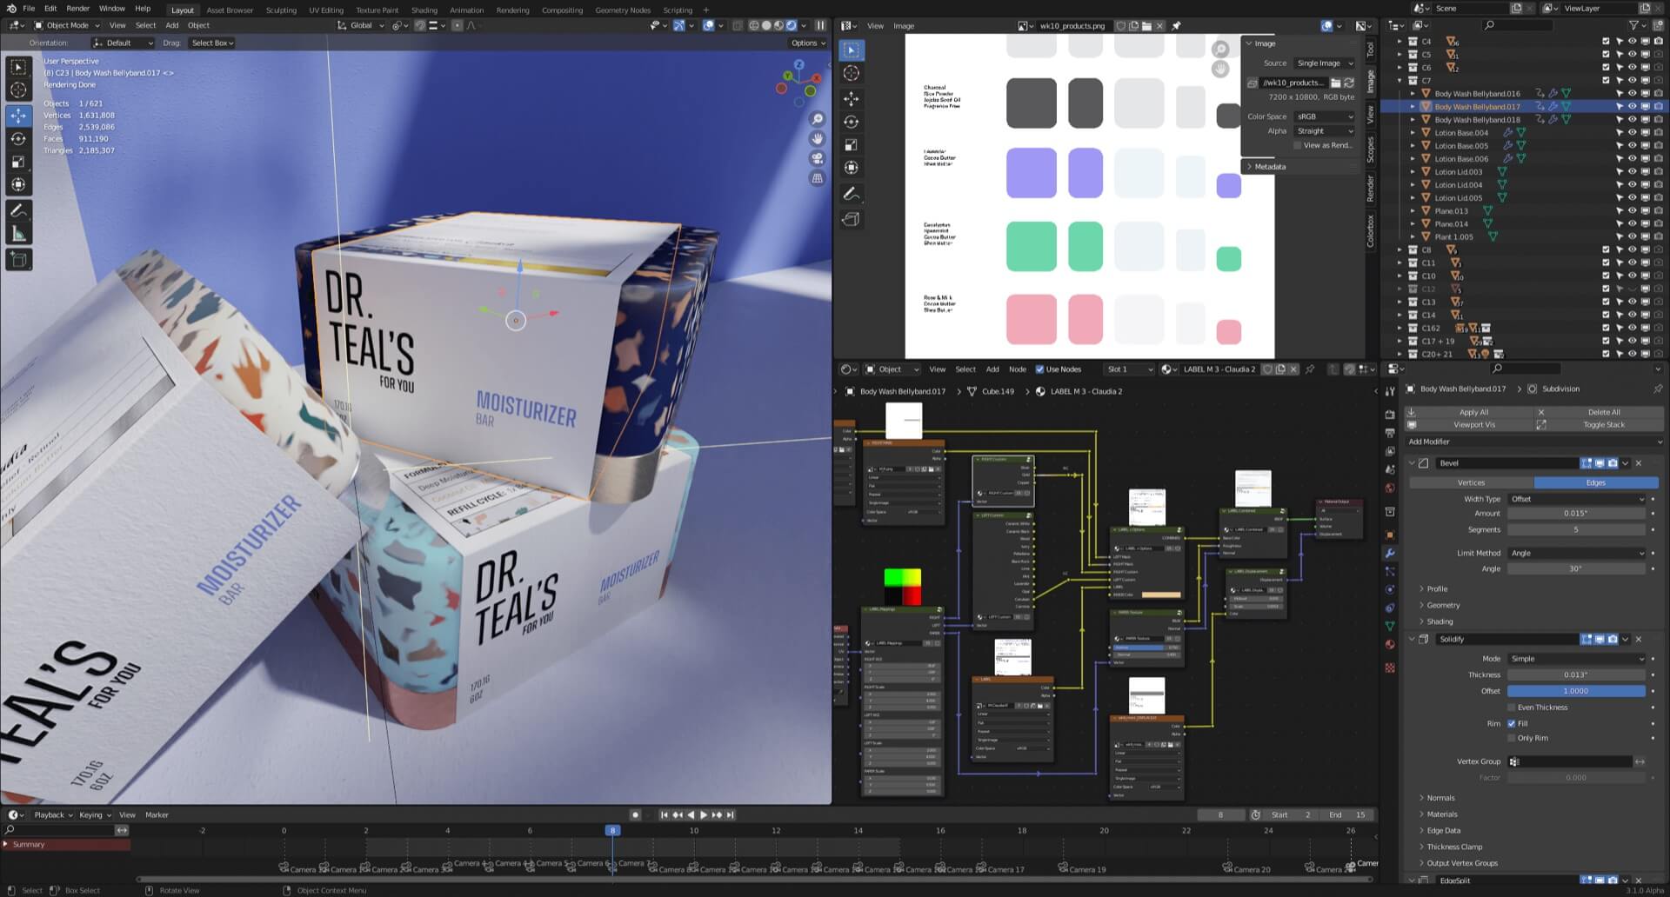Click the Solidify Offset slider
The height and width of the screenshot is (897, 1670).
click(1576, 691)
